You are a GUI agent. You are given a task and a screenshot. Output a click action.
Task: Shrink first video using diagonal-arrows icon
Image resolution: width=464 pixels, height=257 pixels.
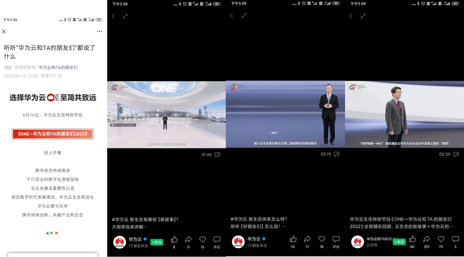click(x=125, y=16)
